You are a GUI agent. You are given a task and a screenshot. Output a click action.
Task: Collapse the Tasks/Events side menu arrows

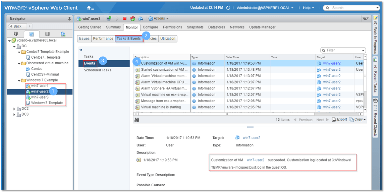coord(80,50)
